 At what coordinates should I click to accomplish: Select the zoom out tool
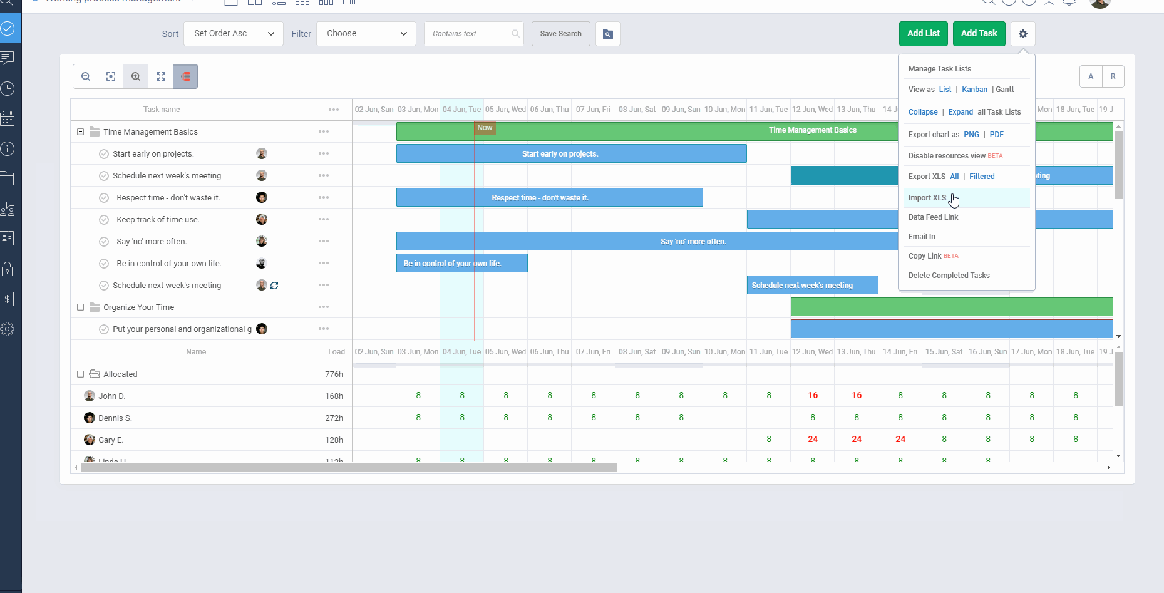point(86,76)
